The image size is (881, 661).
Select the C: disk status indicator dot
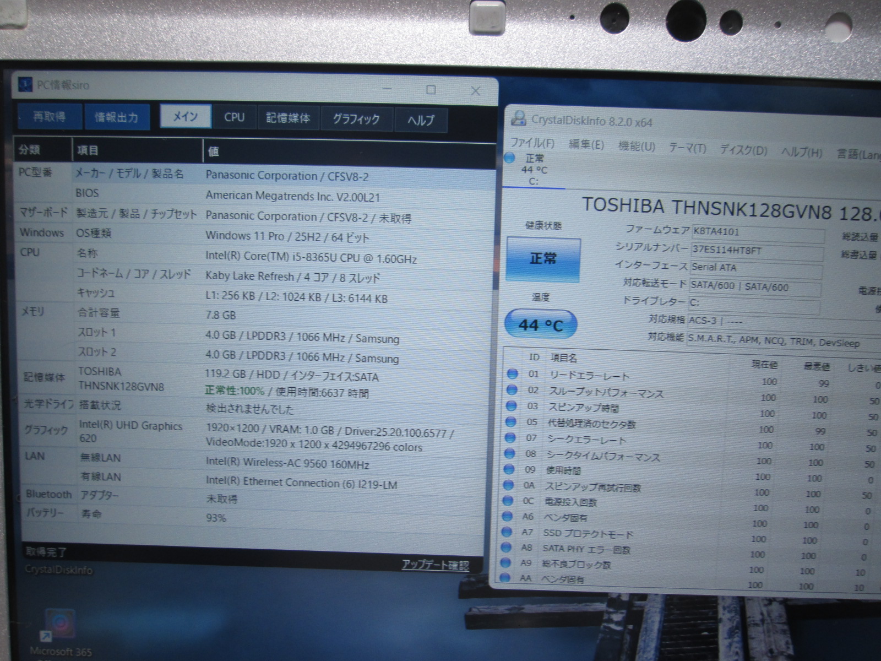pos(510,158)
